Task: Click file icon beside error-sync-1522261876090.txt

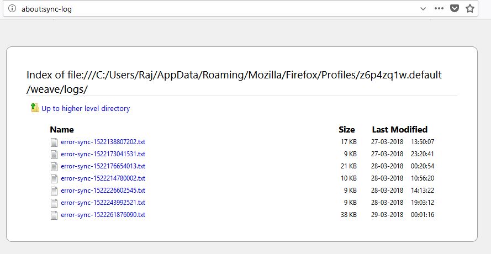Action: [54, 215]
